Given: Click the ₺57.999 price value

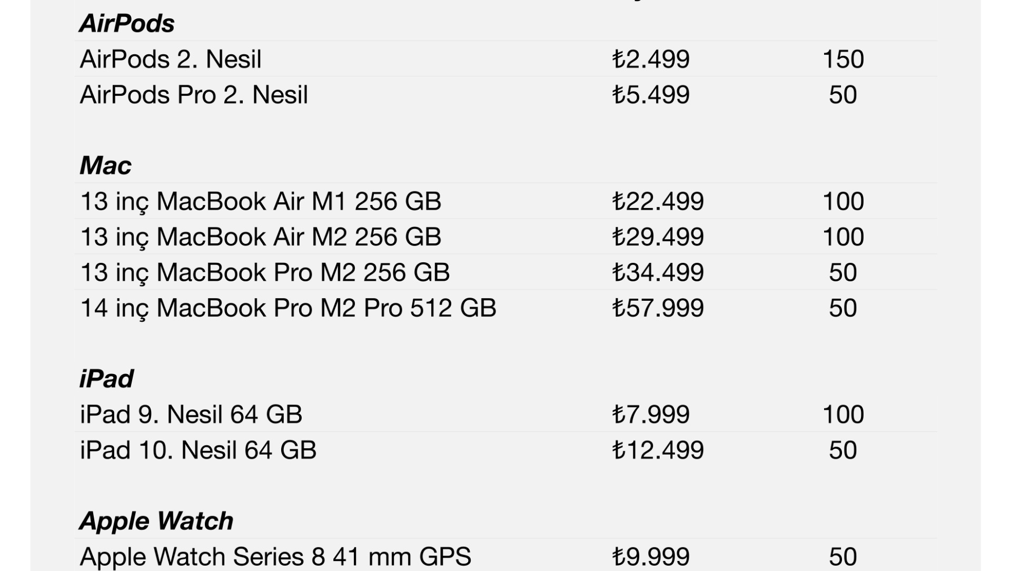Looking at the screenshot, I should (658, 308).
